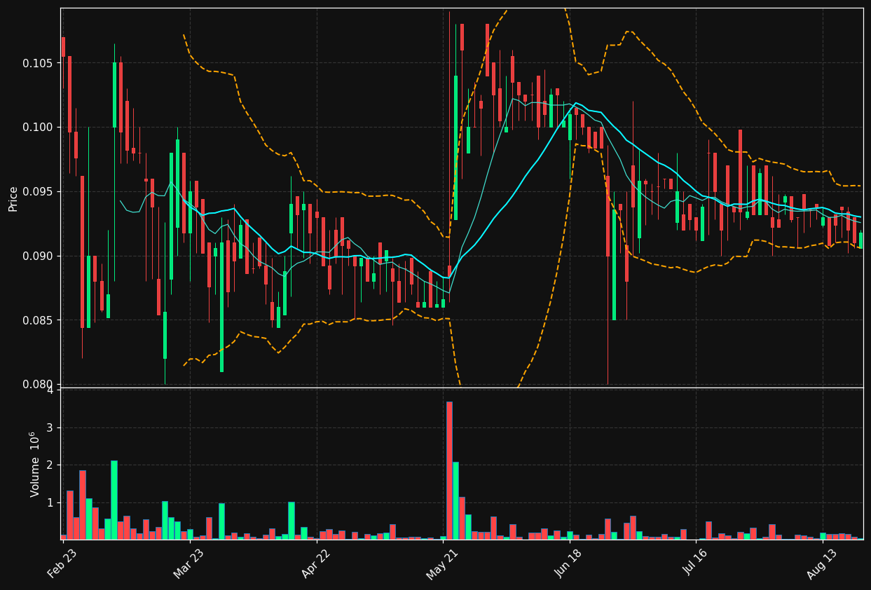Click the Aug 13 date label
871x590 pixels.
point(822,563)
